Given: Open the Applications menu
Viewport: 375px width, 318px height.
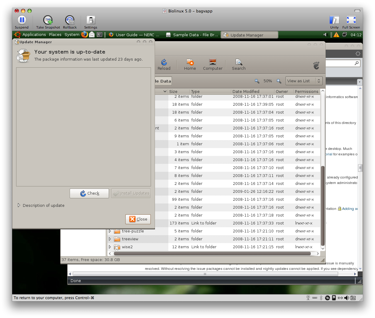Looking at the screenshot, I should 34,35.
